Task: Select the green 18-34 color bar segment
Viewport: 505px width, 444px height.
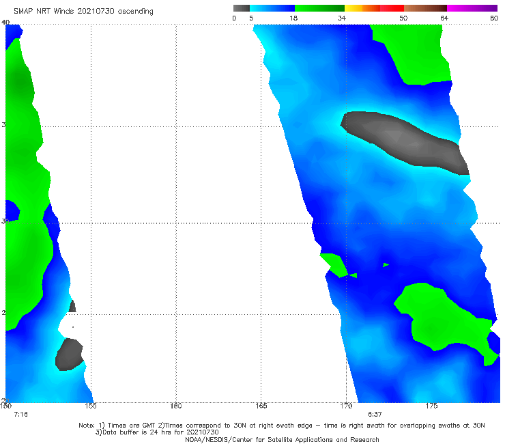Action: 319,8
